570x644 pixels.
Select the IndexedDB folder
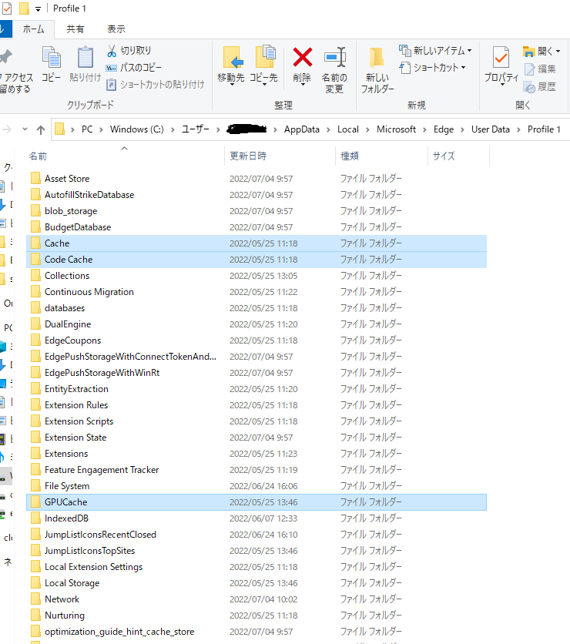point(66,518)
